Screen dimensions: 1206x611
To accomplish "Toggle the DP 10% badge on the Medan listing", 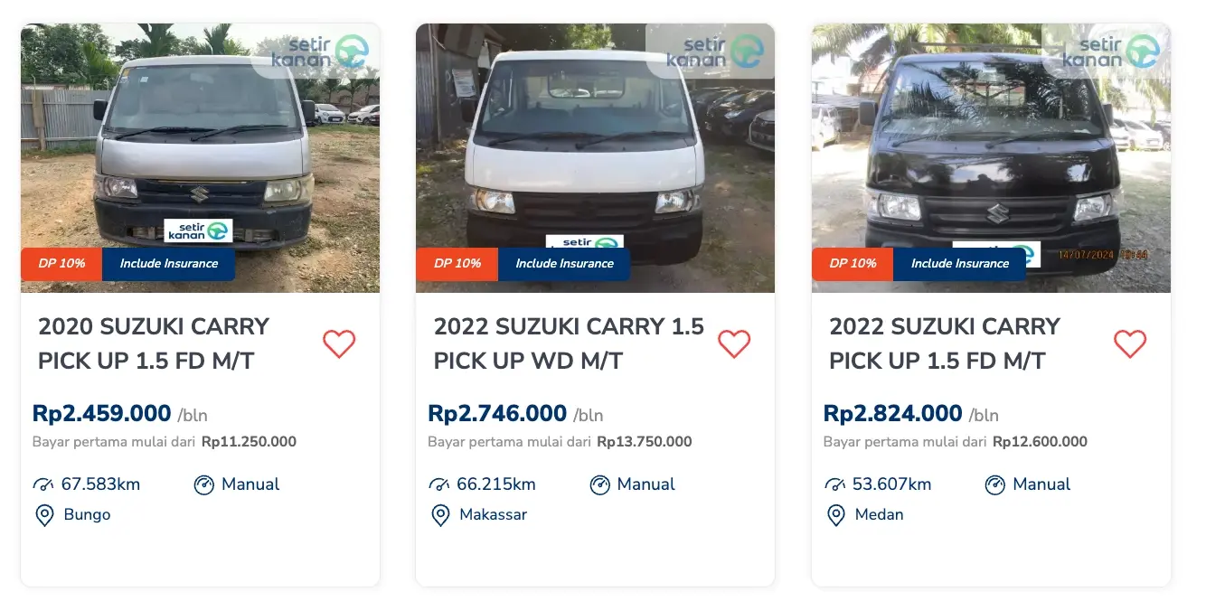I will point(852,264).
